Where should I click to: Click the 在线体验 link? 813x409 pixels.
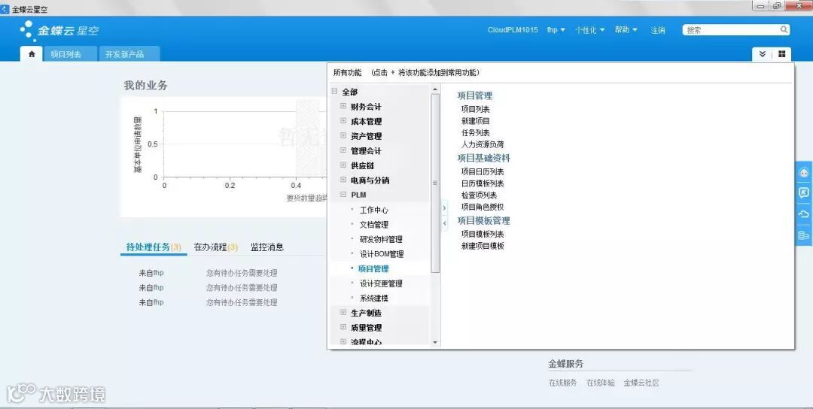601,383
